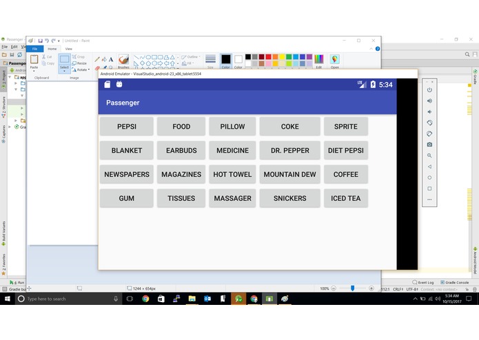This screenshot has height=340, width=479.
Task: Open File Explorer from the taskbar
Action: coord(192,299)
